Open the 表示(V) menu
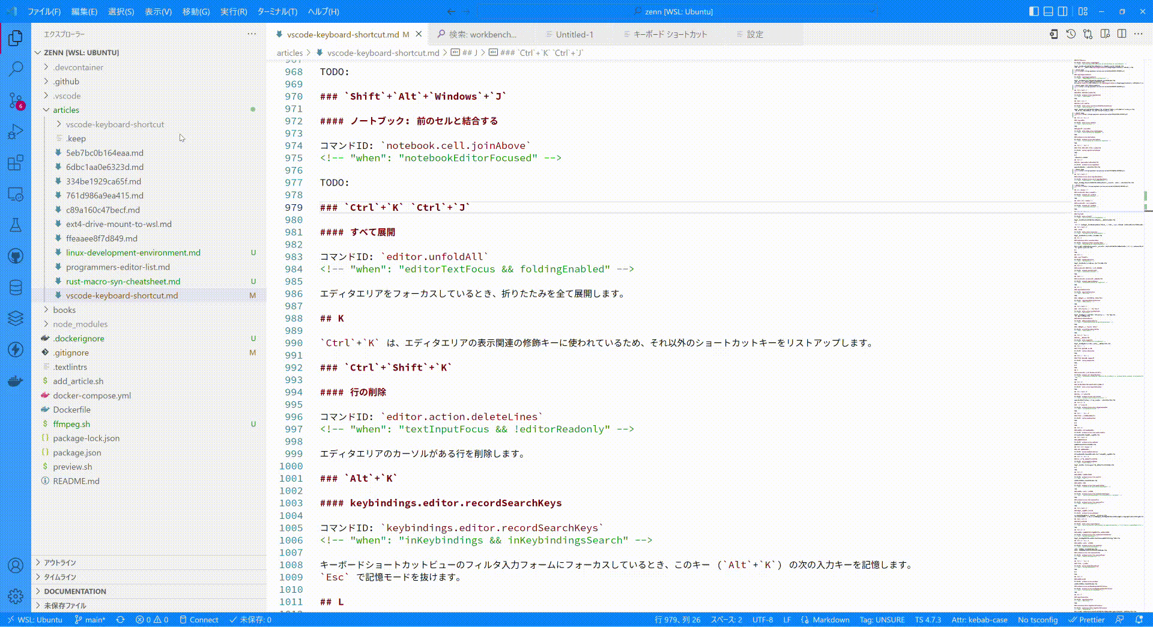 click(158, 11)
